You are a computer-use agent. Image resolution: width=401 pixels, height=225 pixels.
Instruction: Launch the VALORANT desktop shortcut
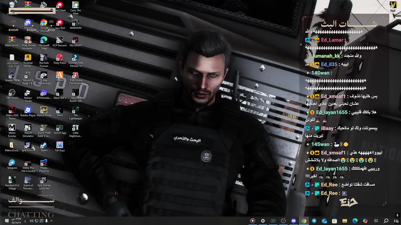76,42
